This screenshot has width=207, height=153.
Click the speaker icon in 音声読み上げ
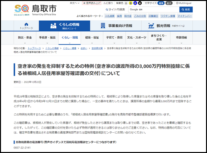point(84,3)
